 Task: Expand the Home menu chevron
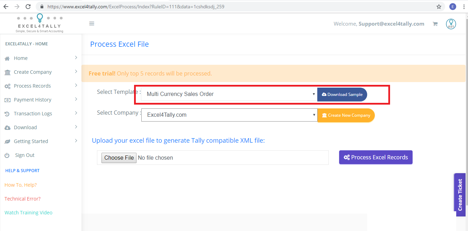pyautogui.click(x=76, y=58)
